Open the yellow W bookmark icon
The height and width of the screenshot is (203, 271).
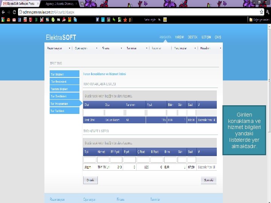click(x=165, y=20)
